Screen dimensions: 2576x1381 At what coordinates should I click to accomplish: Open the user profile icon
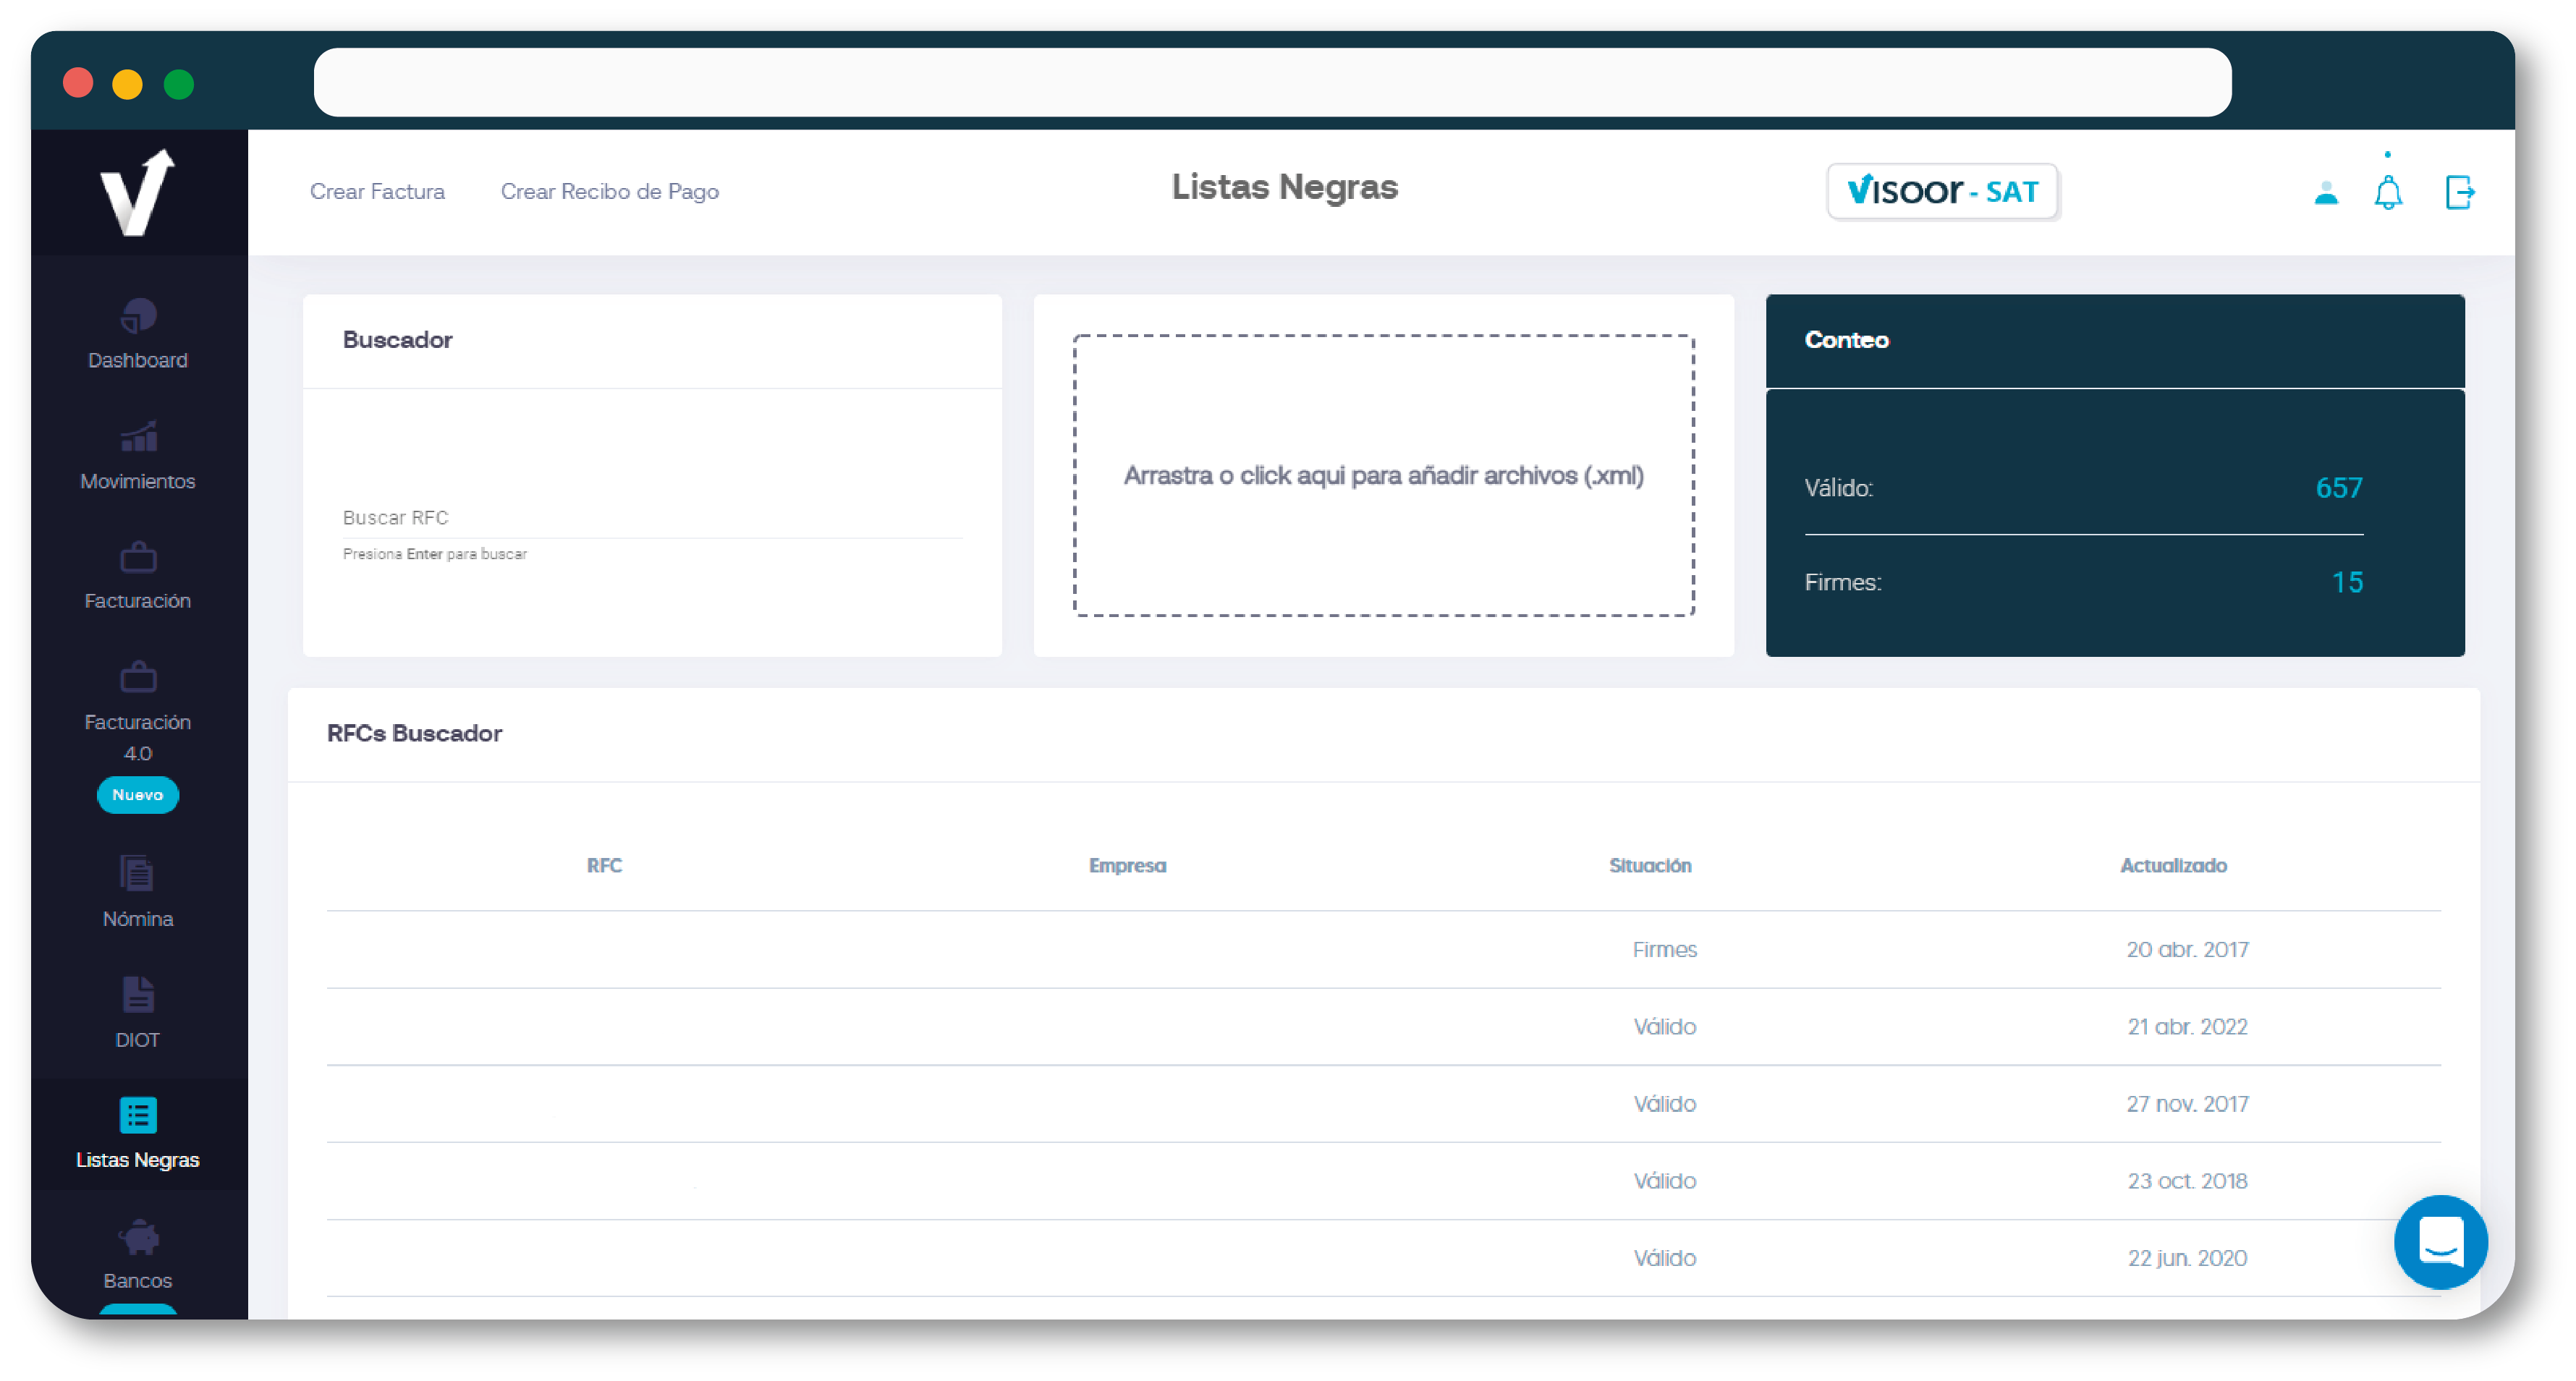[x=2326, y=192]
